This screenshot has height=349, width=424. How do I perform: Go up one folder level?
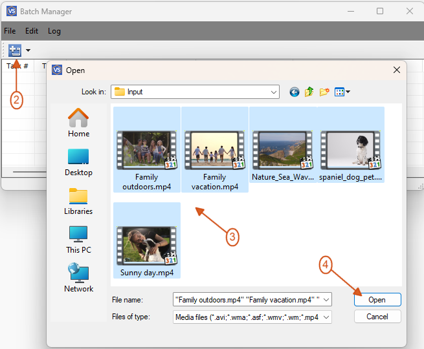(309, 92)
